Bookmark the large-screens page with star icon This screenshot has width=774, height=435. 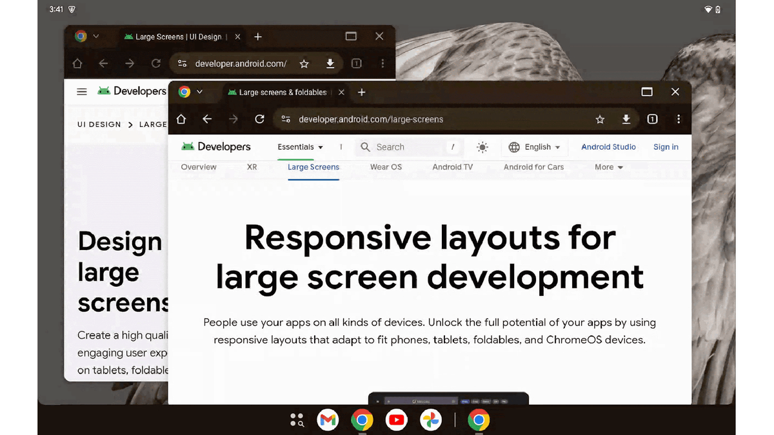600,119
